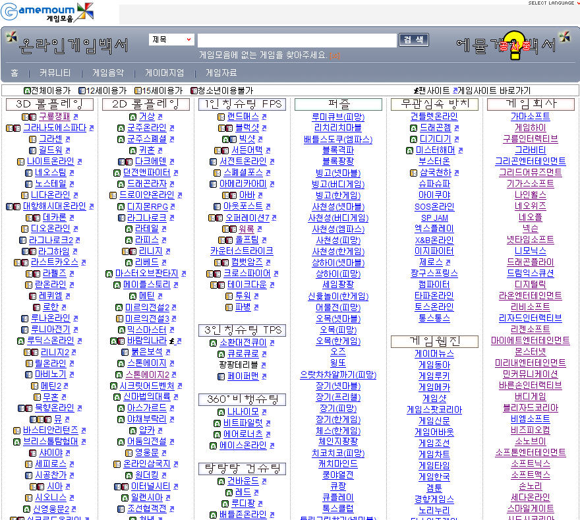Image resolution: width=580 pixels, height=520 pixels.
Task: Click the external-link arrow beside 나나이모
Action: coord(264,412)
